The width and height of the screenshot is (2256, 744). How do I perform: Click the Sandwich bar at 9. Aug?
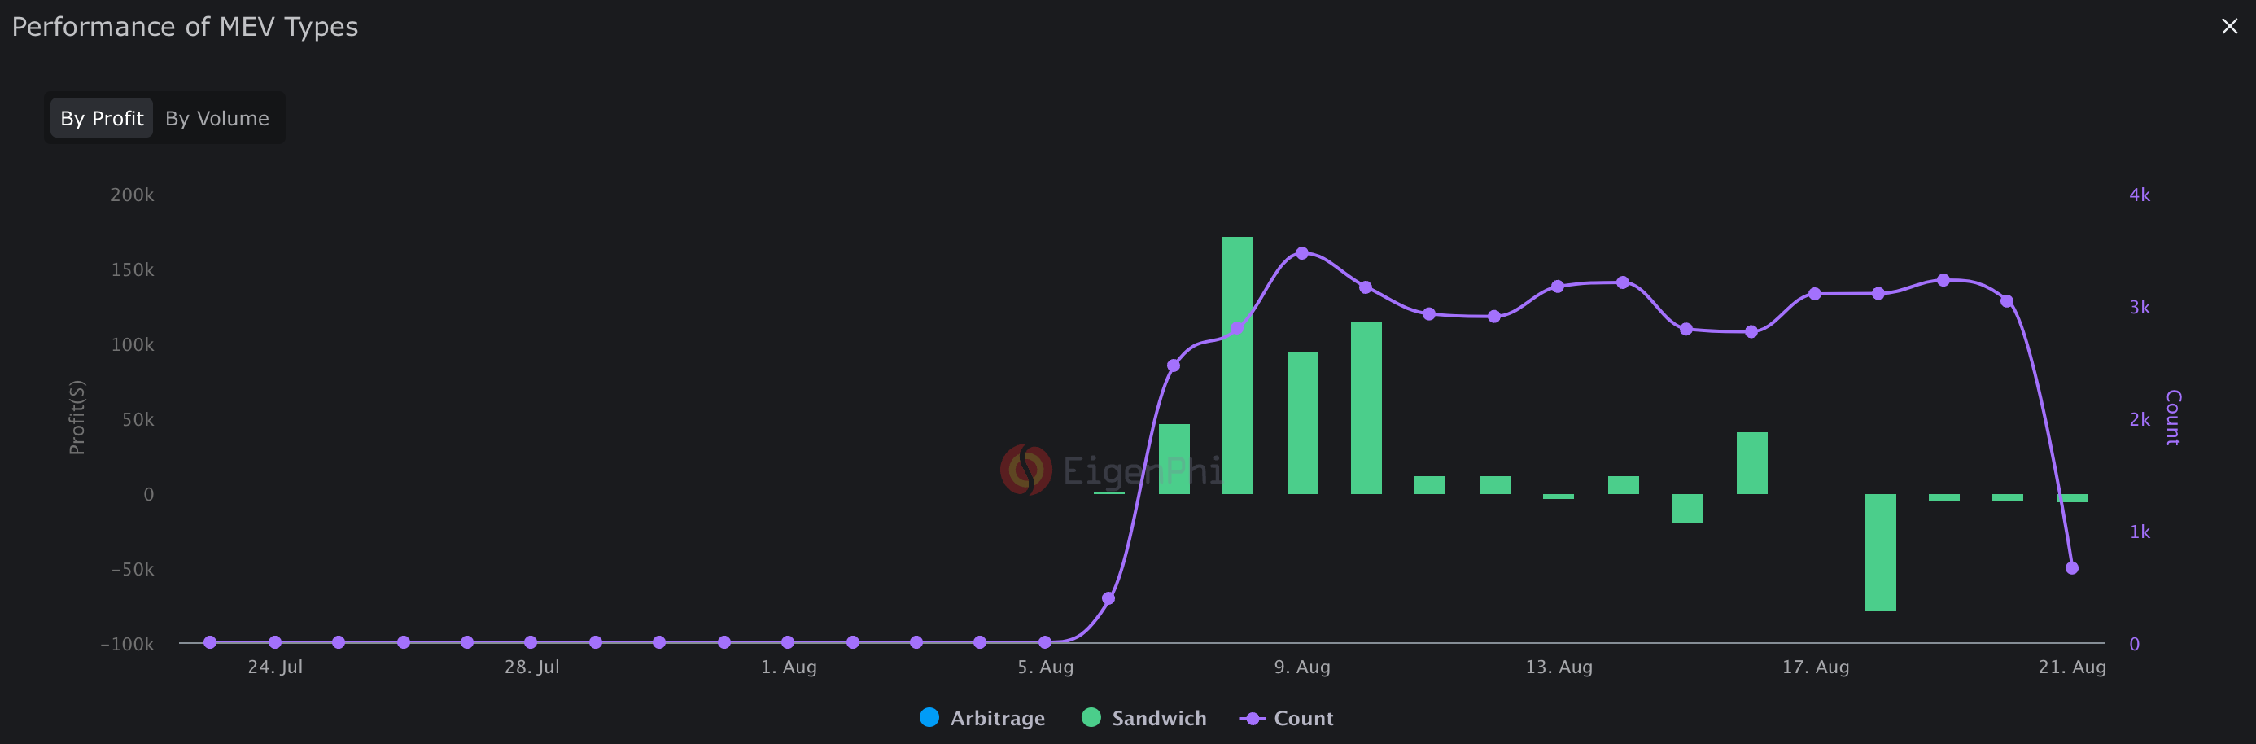coord(1302,423)
